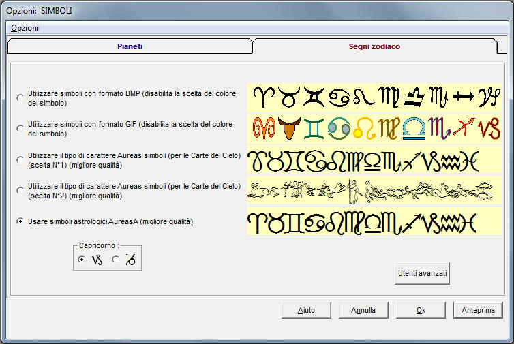
Task: Click the black Gemini symbol in BMP row
Action: pos(314,97)
